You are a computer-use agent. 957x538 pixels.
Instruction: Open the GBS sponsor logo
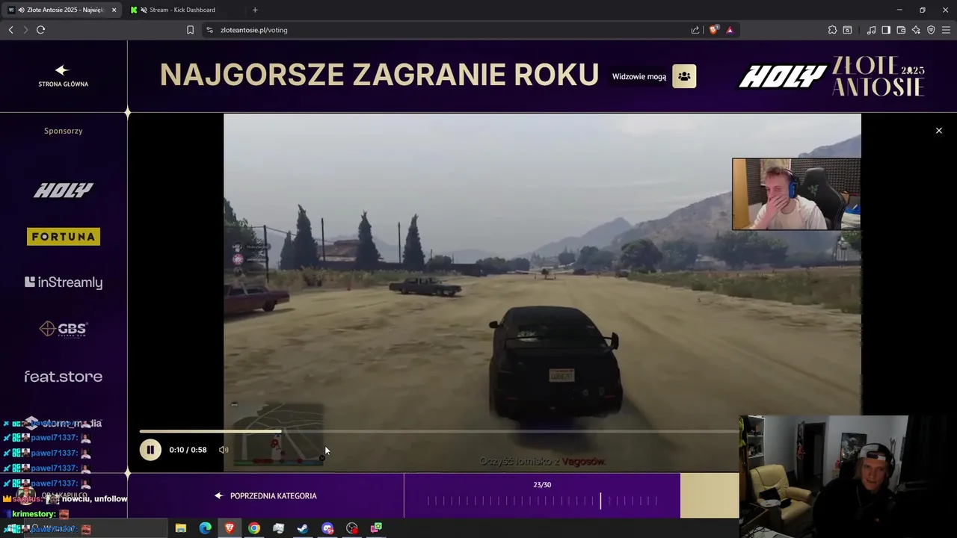click(64, 329)
